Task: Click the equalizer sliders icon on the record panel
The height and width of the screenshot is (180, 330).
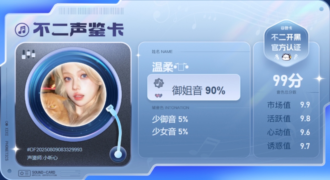Action: (x=28, y=54)
